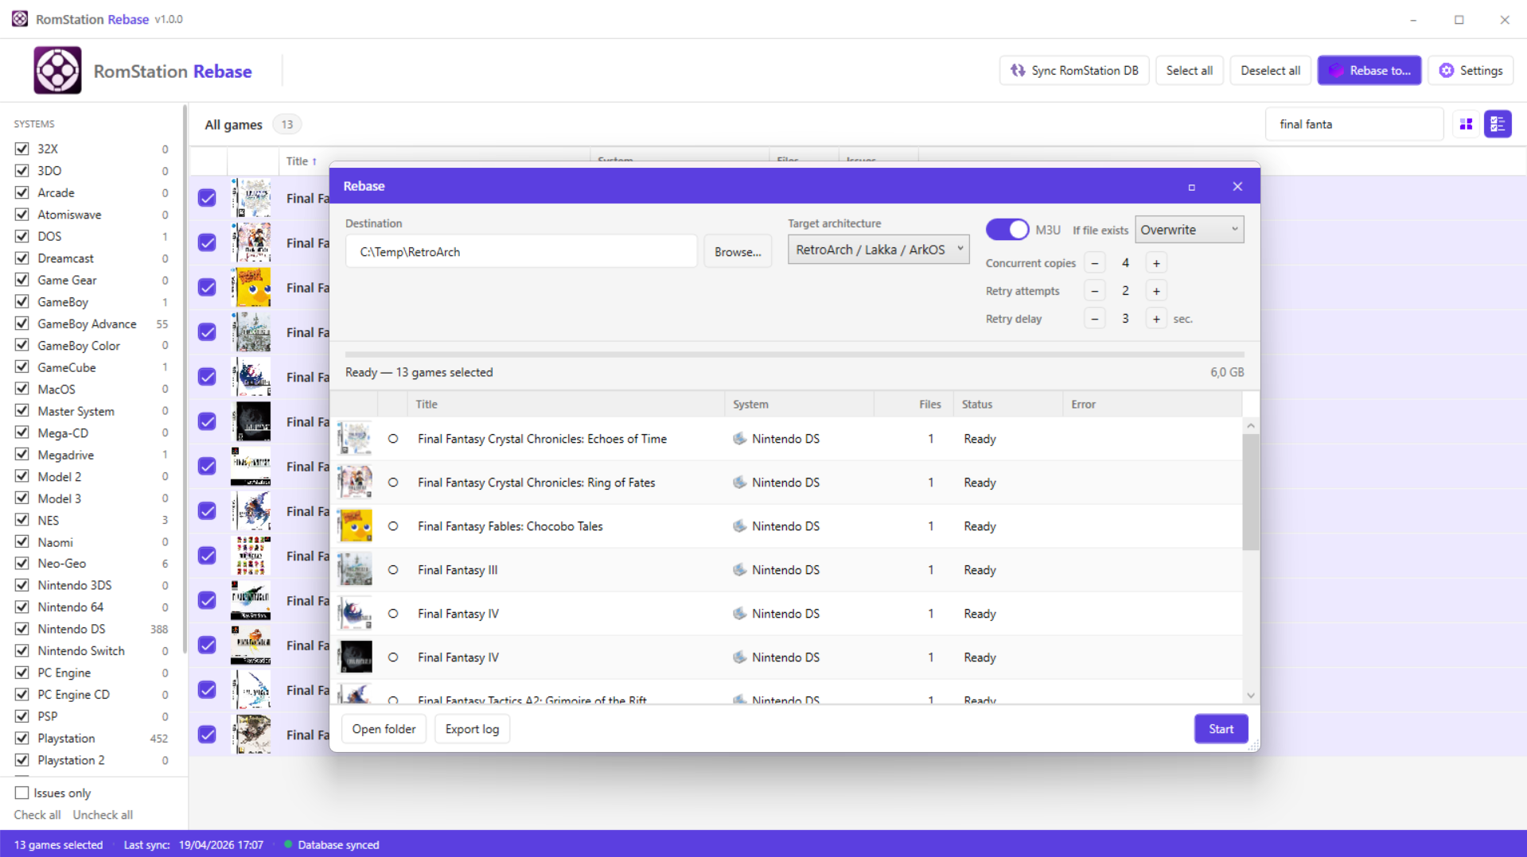Open the Target architecture dropdown

pyautogui.click(x=878, y=250)
